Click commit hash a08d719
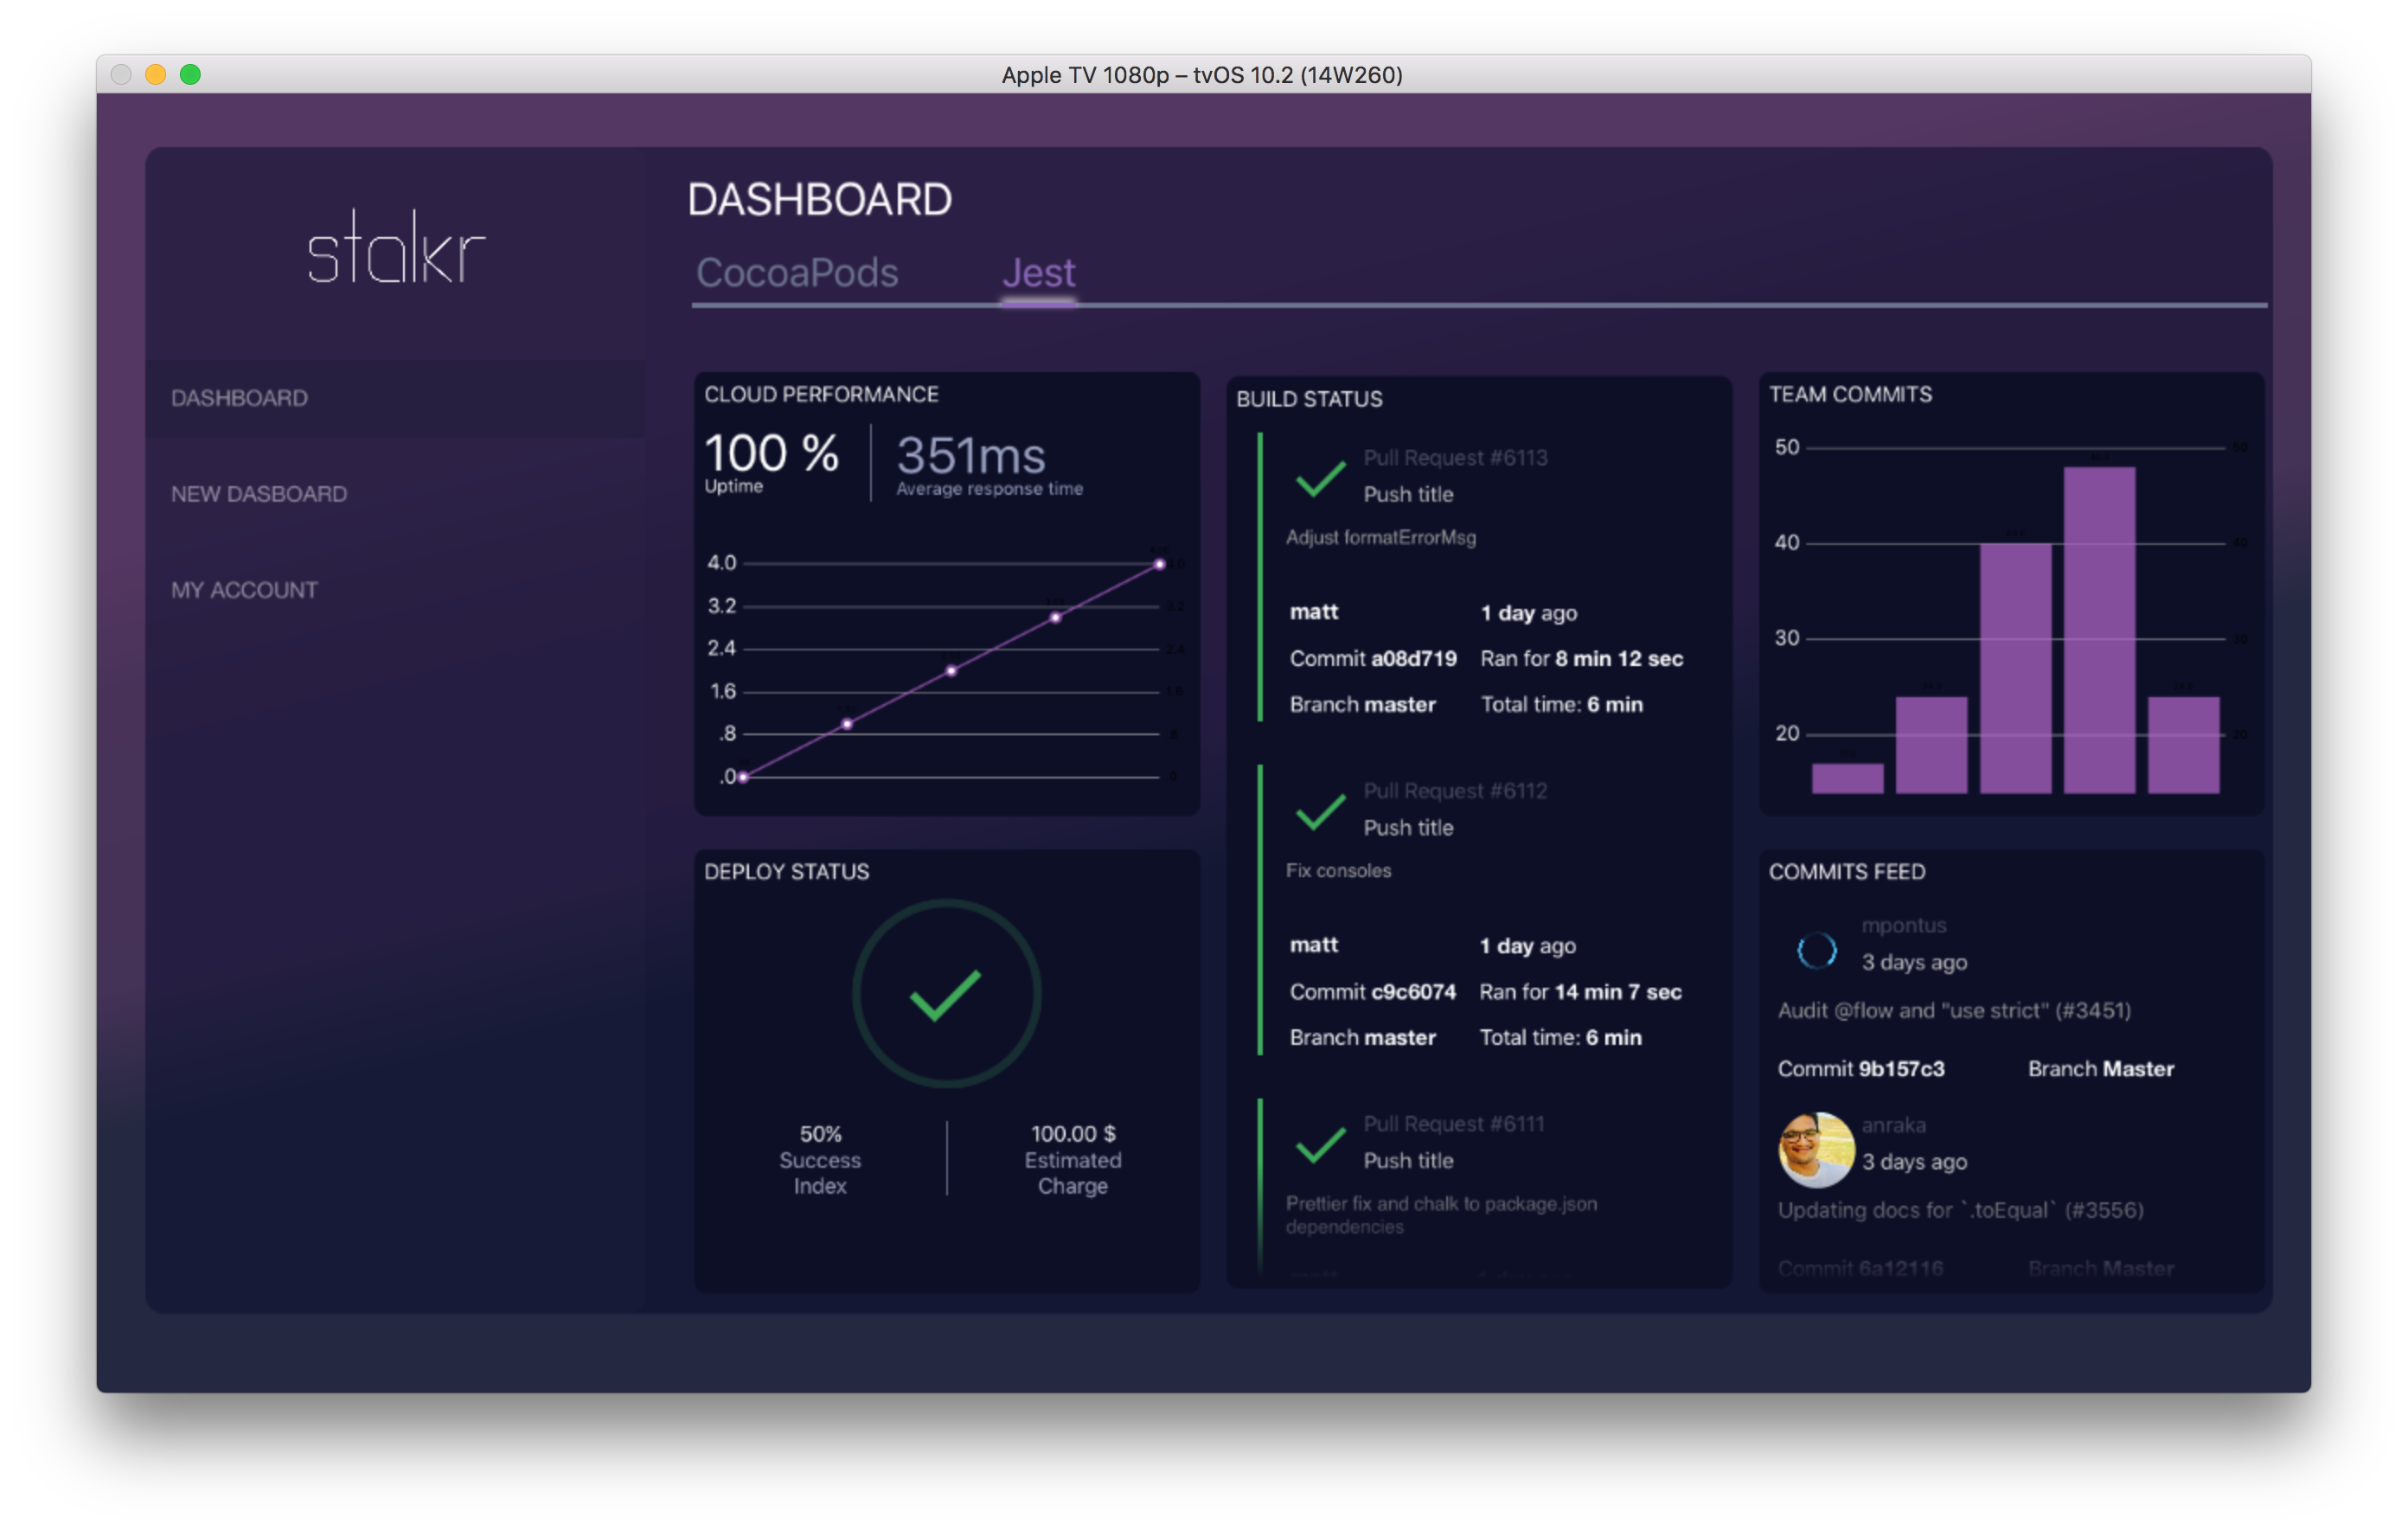Viewport: 2408px width, 1531px height. [x=1413, y=658]
